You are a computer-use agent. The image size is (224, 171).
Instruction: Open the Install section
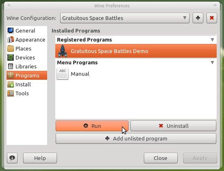pos(27,84)
